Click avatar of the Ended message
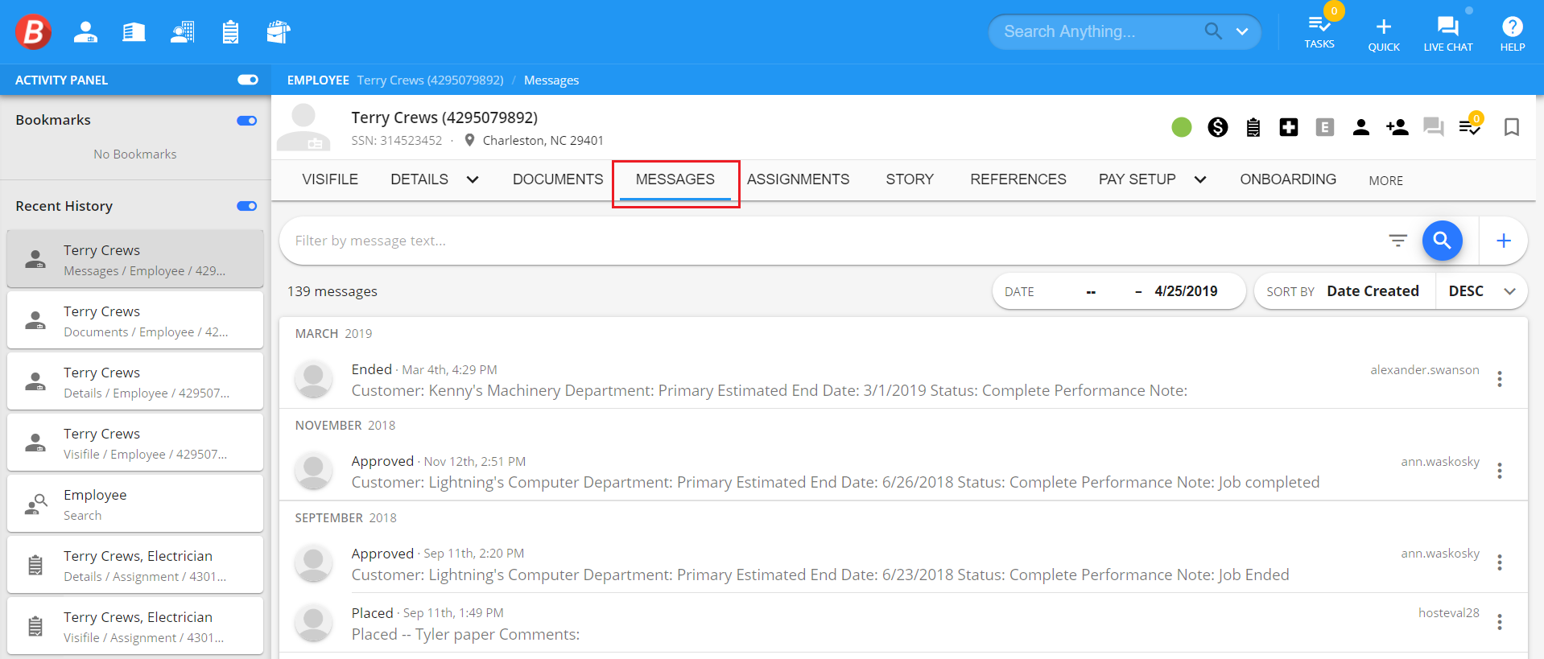The height and width of the screenshot is (659, 1544). (x=314, y=379)
